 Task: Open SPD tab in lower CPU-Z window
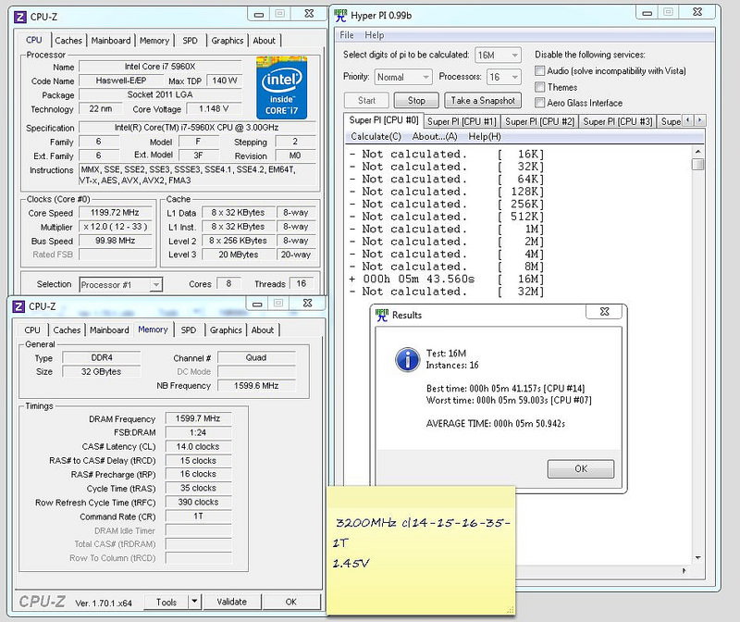tap(189, 330)
